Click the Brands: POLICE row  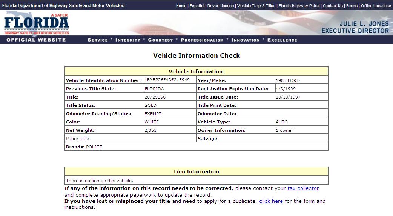(84, 147)
